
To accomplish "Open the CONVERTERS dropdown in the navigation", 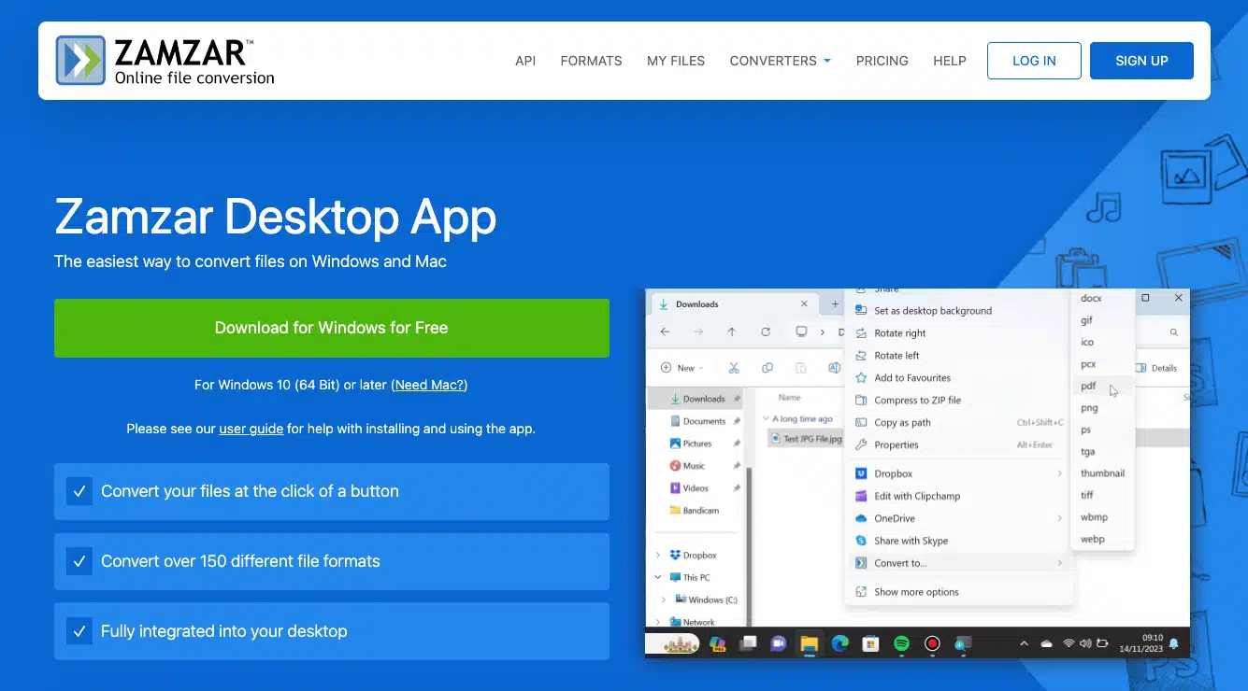I will 780,61.
